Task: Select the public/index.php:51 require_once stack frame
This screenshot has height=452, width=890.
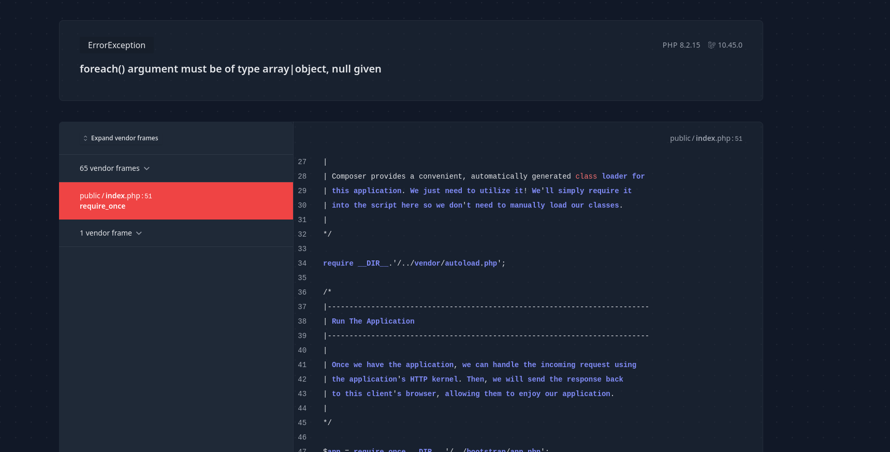Action: 176,201
